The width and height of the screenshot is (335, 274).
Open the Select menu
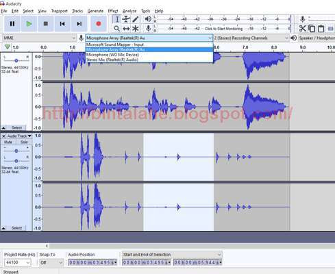tap(28, 11)
